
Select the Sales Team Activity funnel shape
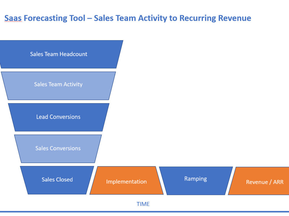[x=58, y=86]
